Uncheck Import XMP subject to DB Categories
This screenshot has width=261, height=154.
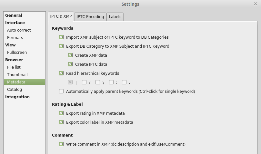(x=61, y=37)
